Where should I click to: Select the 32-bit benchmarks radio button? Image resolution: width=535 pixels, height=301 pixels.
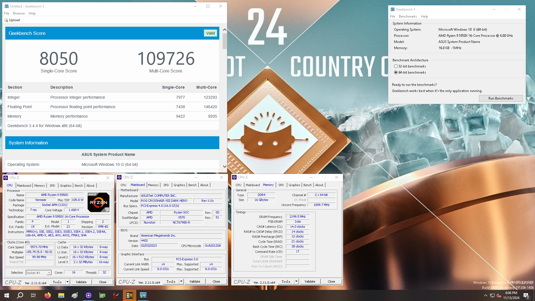click(x=396, y=66)
